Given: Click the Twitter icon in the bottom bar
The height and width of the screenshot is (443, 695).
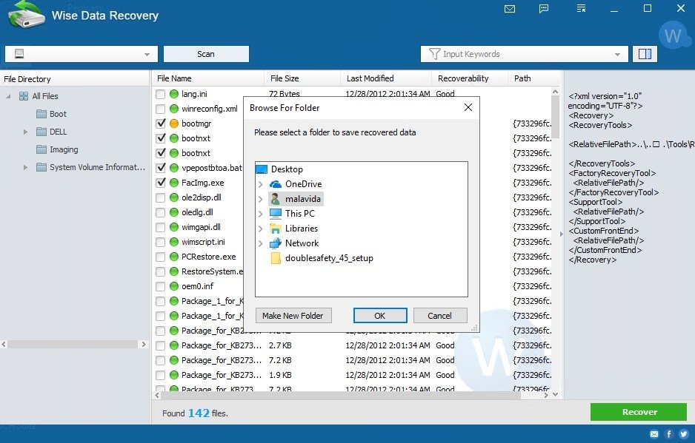Looking at the screenshot, I should click(x=683, y=434).
